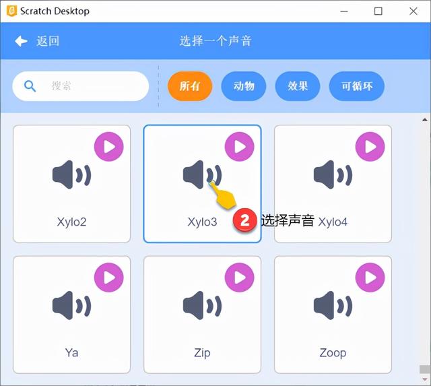This screenshot has height=386, width=431.
Task: Play preview of Xylo2 sound
Action: pos(109,147)
